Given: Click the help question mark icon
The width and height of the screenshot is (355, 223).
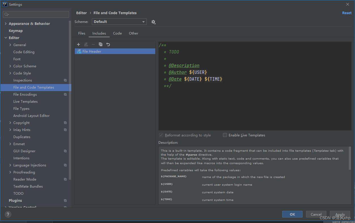Looking at the screenshot, I should pyautogui.click(x=8, y=215).
